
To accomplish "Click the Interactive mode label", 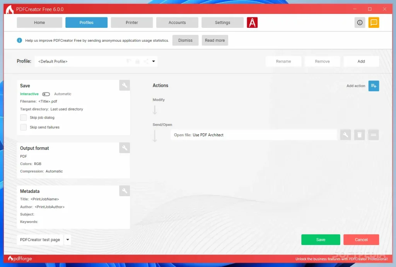I will pyautogui.click(x=29, y=94).
